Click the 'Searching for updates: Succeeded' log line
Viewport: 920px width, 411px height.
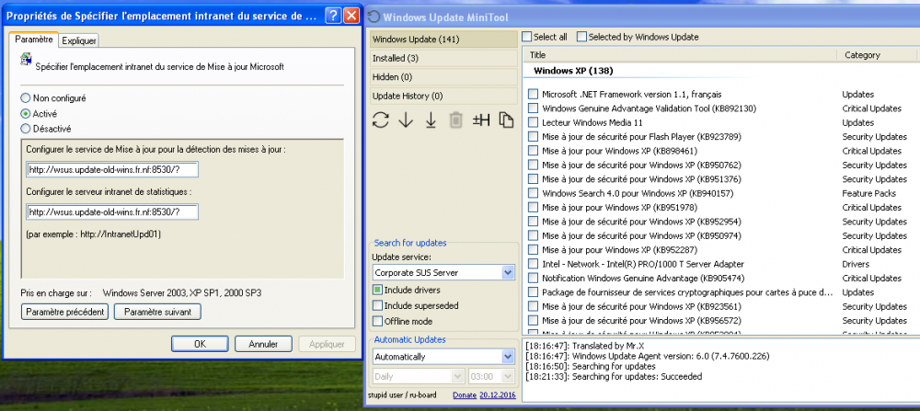click(614, 376)
